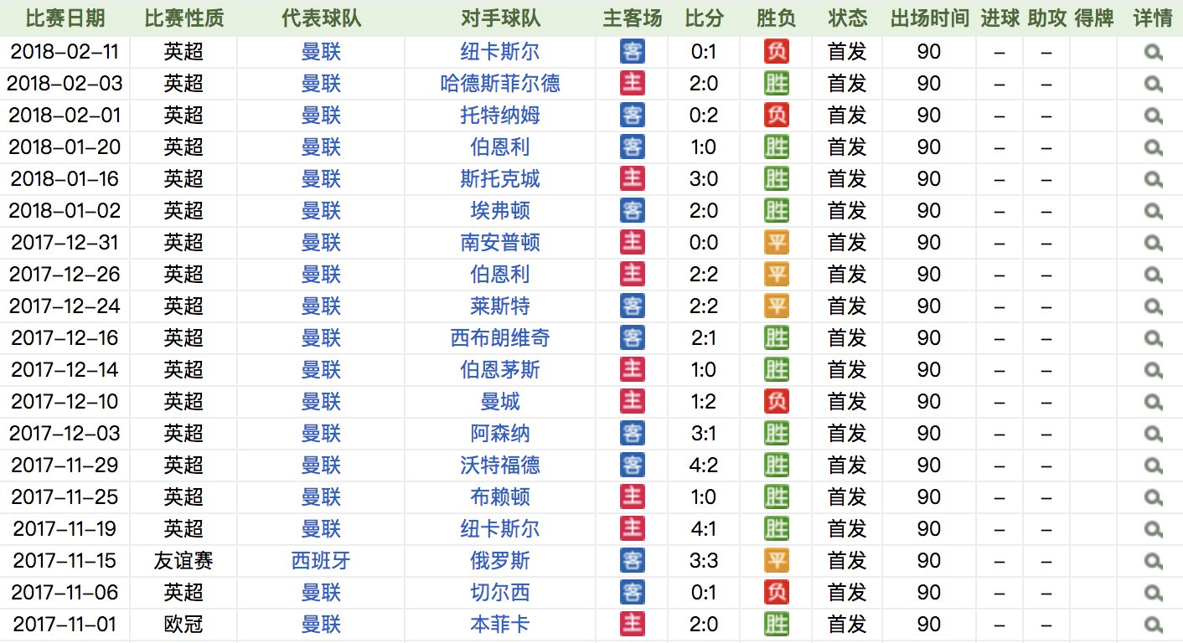This screenshot has height=643, width=1183.
Task: Open the 曼联 team page
Action: pyautogui.click(x=321, y=51)
